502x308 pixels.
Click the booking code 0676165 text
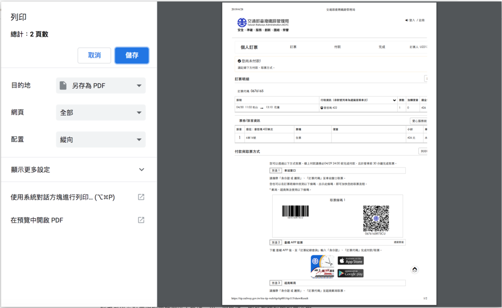(257, 91)
